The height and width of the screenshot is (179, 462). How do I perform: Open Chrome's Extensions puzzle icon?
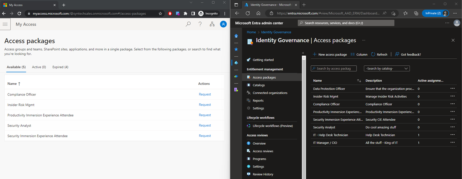pos(185,13)
